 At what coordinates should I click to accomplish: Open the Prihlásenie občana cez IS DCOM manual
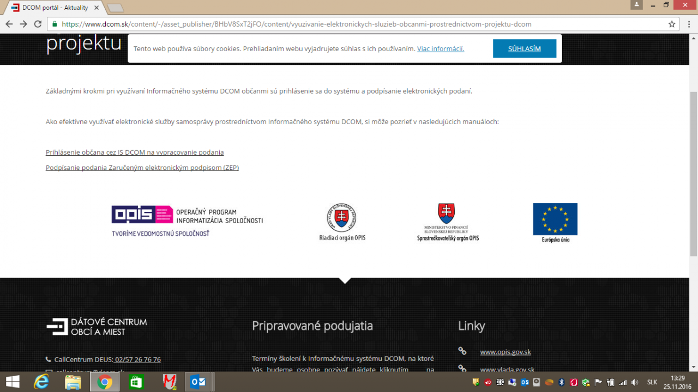(135, 152)
